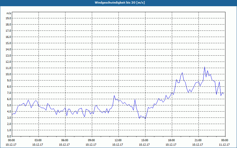This screenshot has height=148, width=237.
Task: Click the '5,0' y-axis tick label
Action: point(9,105)
